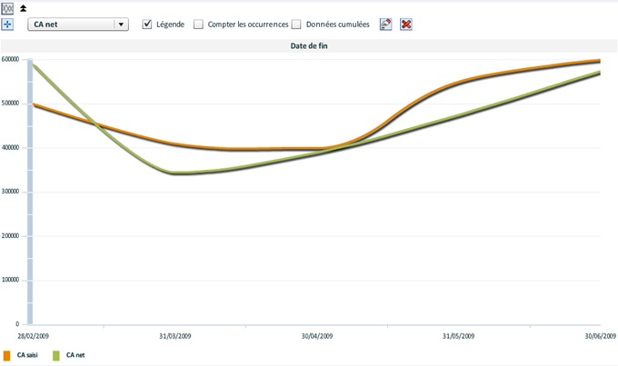Toggle the Données cumulées checkbox
The width and height of the screenshot is (618, 366).
coord(296,25)
